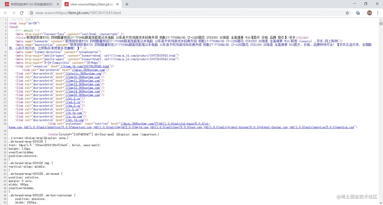Click the <title> line text
The image size is (383, 205).
pyautogui.click(x=162, y=37)
